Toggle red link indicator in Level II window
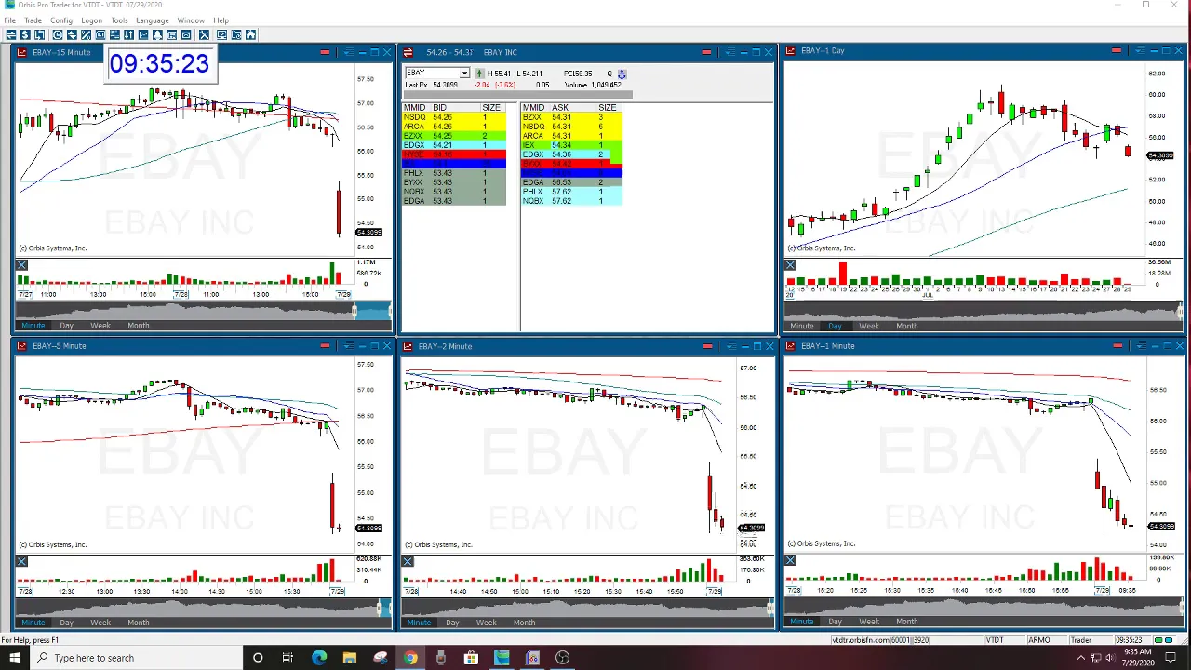Image resolution: width=1191 pixels, height=670 pixels. point(706,52)
